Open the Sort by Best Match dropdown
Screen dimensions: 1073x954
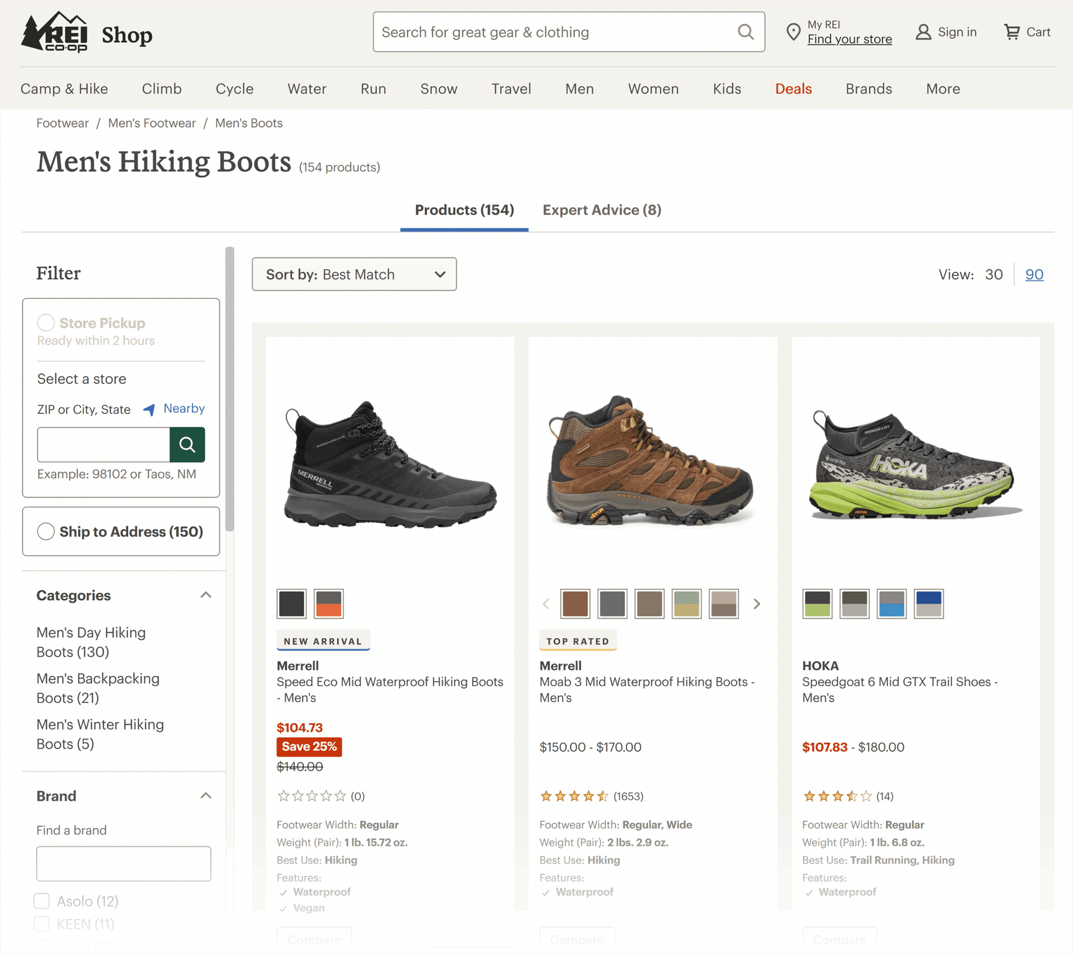pyautogui.click(x=354, y=274)
